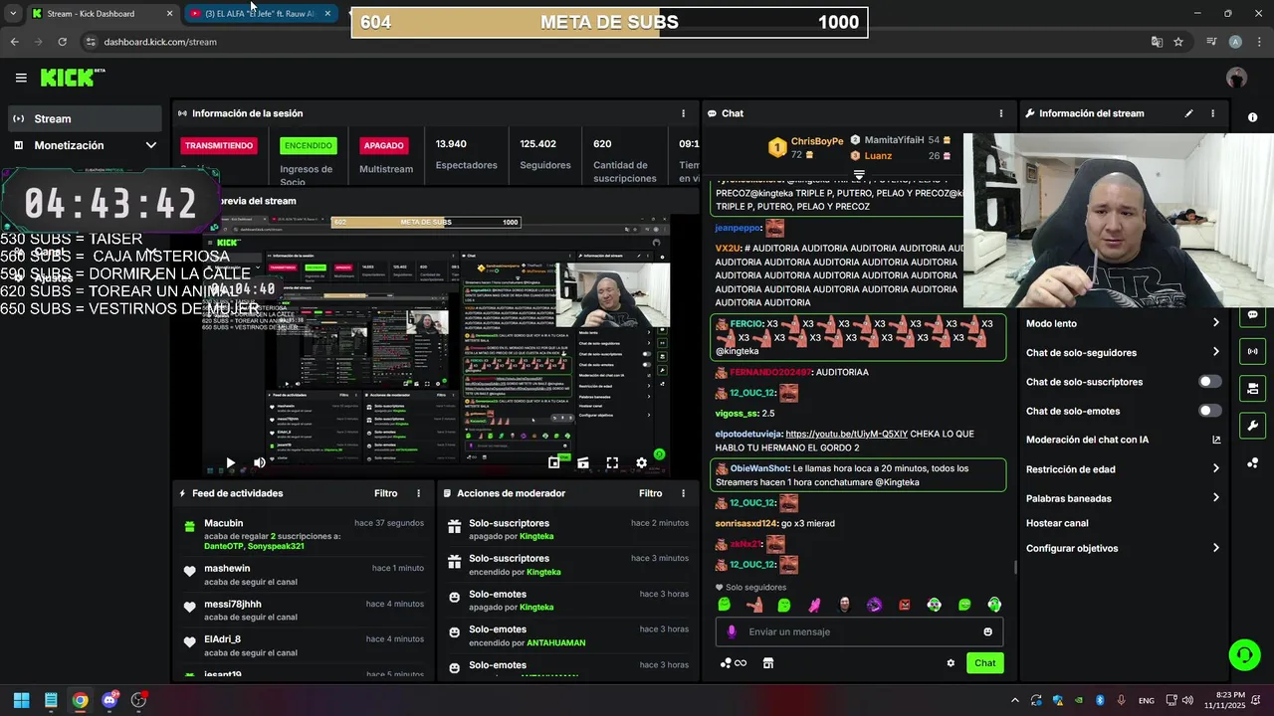
Task: Click ChrisBoyPe in the chat leaderboard
Action: tap(816, 141)
